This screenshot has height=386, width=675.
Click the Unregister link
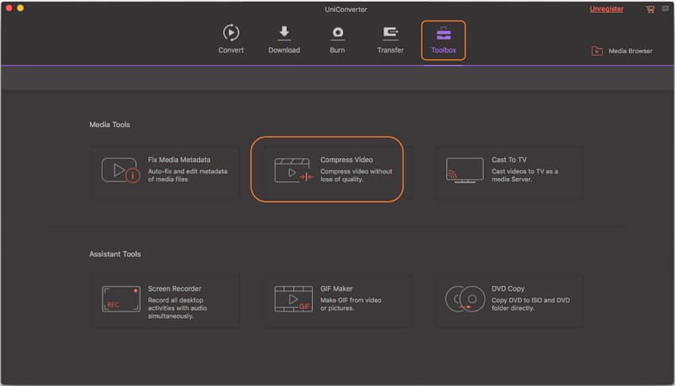[606, 9]
